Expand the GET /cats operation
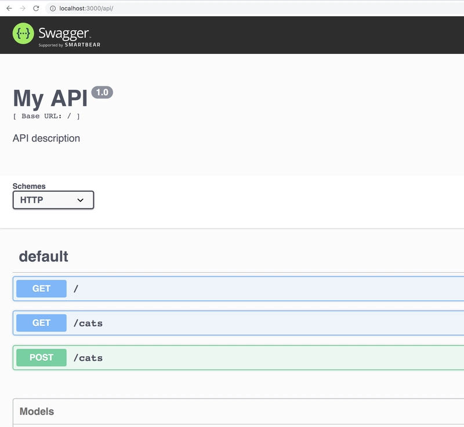The height and width of the screenshot is (427, 464). coord(238,323)
